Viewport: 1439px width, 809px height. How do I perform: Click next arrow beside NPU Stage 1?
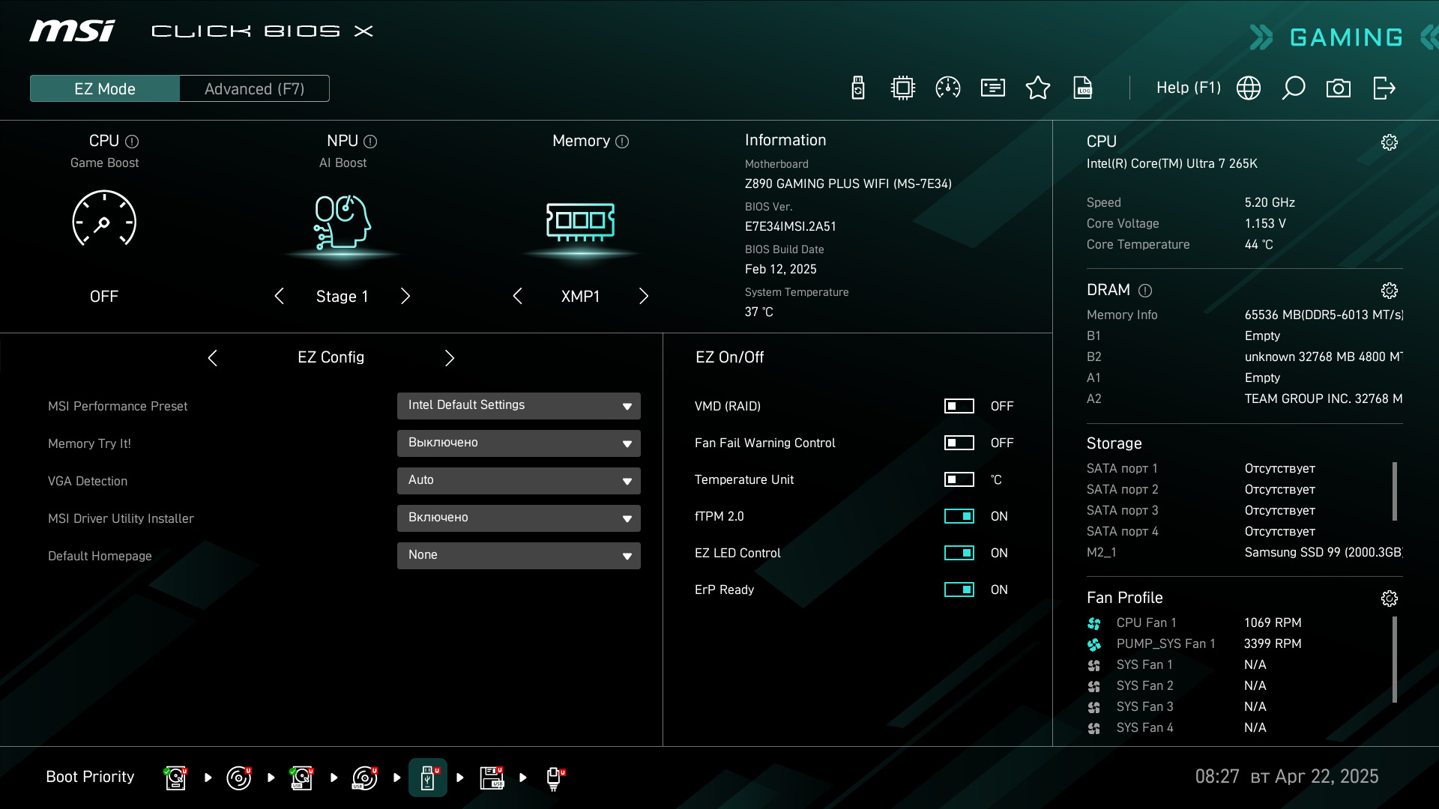405,296
